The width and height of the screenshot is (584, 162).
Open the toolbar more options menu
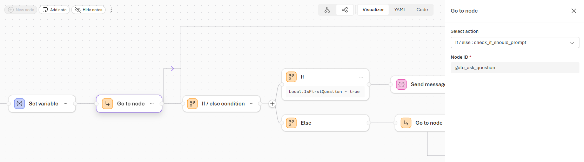point(111,10)
